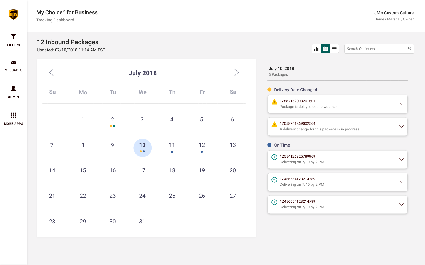Viewport: 425px width, 265px height.
Task: Click on-time icon for package 1Z554126325789969
Action: pyautogui.click(x=274, y=157)
